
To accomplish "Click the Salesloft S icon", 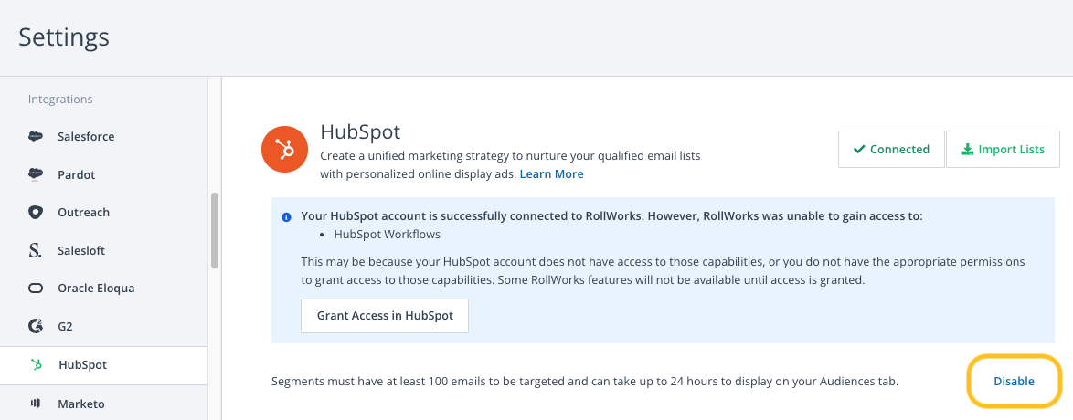I will tap(36, 250).
